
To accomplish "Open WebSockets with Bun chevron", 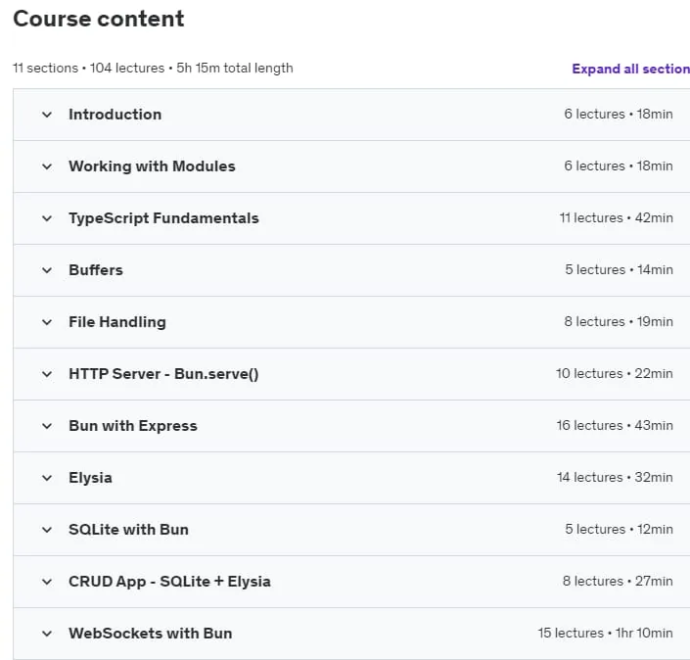I will [x=47, y=634].
